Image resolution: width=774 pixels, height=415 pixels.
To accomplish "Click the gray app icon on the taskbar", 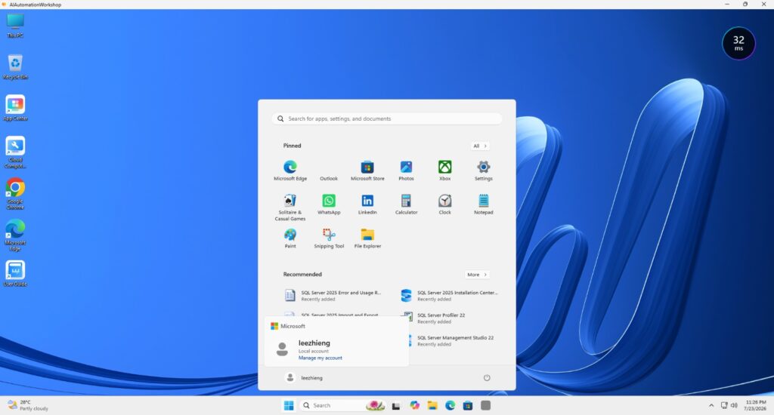I will (x=486, y=405).
